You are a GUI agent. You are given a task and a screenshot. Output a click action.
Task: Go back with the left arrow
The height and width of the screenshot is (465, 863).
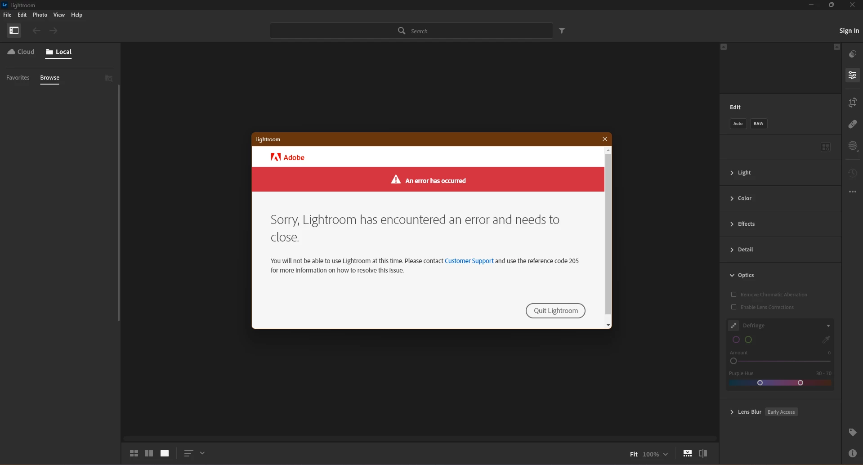[x=36, y=31]
